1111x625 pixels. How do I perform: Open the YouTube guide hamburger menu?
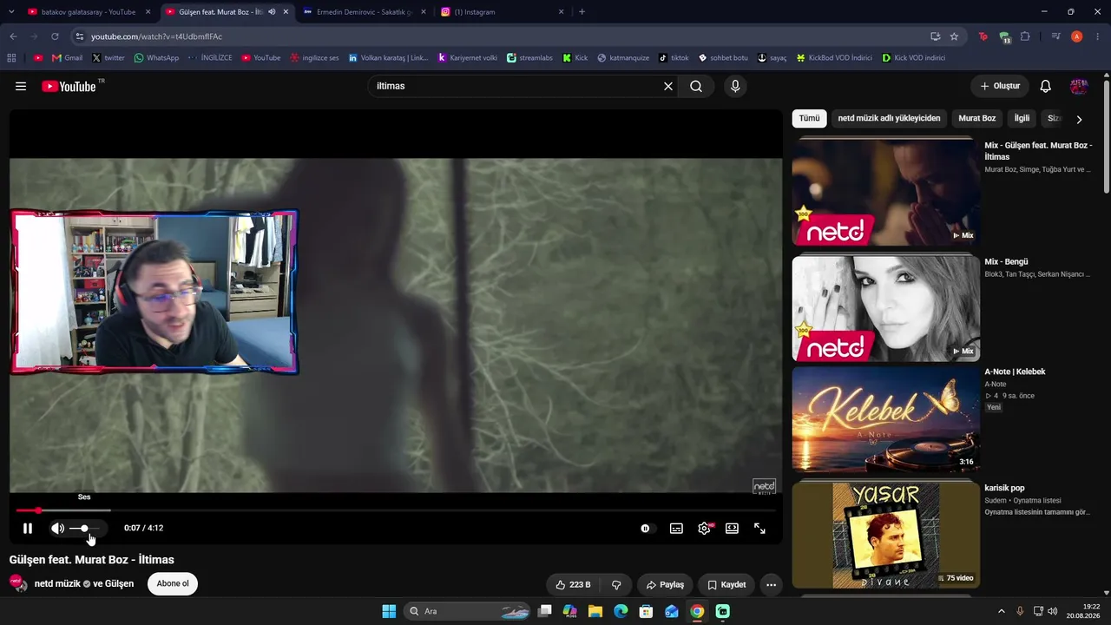21,86
